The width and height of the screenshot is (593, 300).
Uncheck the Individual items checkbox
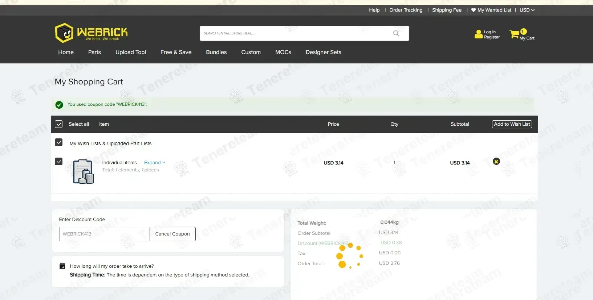58,162
